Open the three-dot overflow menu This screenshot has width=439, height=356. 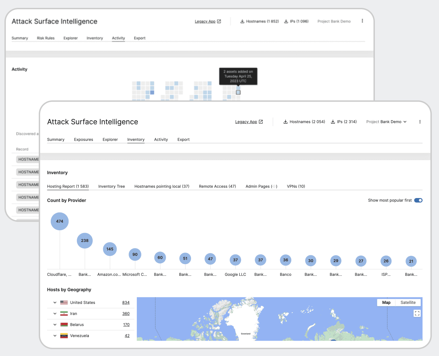420,122
